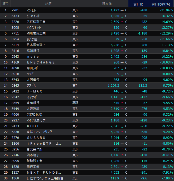This screenshot has width=174, height=181.
Task: Select マイクロ波化学 stock name
Action: point(36,120)
